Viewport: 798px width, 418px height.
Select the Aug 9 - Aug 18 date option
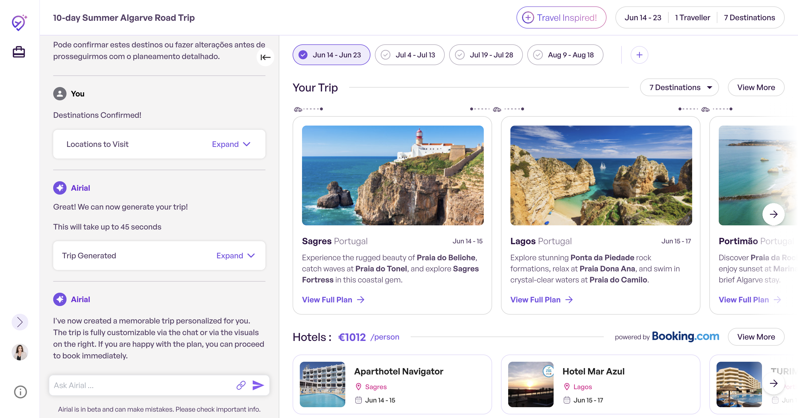click(565, 55)
